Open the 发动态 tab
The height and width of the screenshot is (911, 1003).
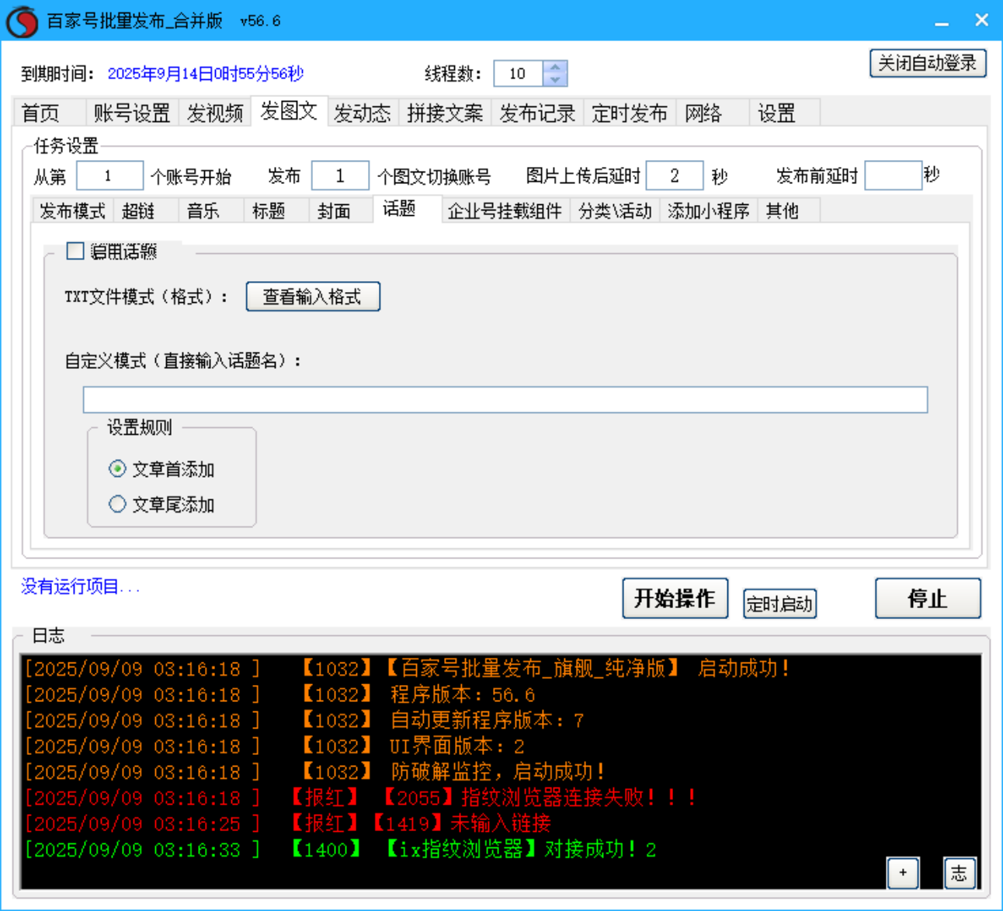pos(363,113)
